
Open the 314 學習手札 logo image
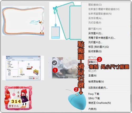point(18,98)
